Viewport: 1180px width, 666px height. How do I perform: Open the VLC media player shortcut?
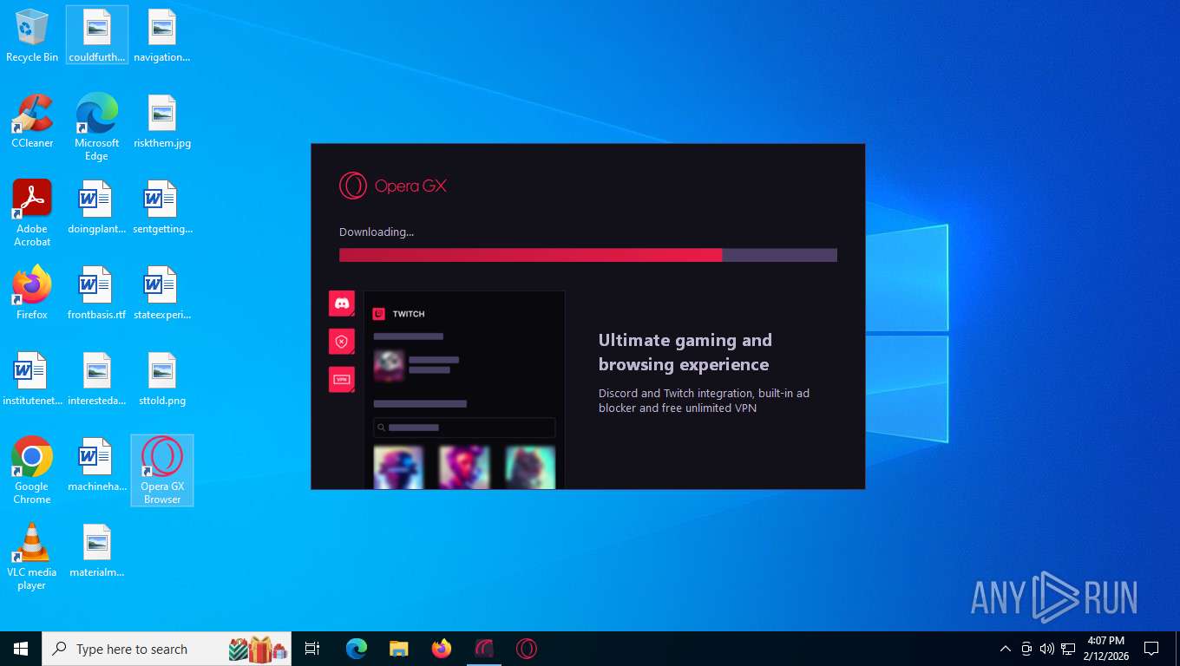pos(32,556)
